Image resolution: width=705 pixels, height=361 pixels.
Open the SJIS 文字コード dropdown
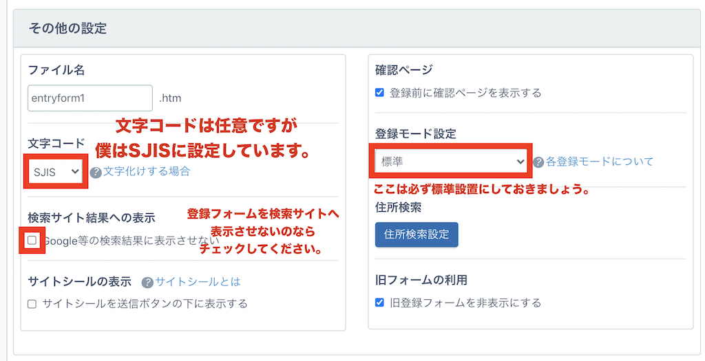(56, 172)
